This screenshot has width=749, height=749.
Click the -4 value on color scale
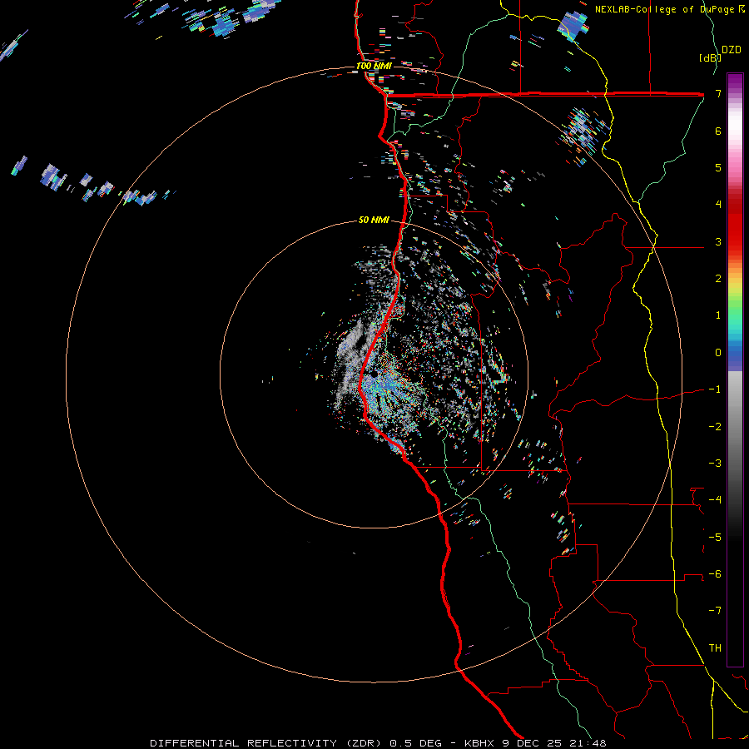[x=715, y=500]
